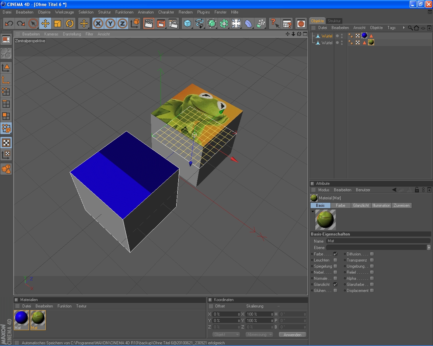Open the Illumination tab
This screenshot has width=433, height=346.
pyautogui.click(x=381, y=205)
